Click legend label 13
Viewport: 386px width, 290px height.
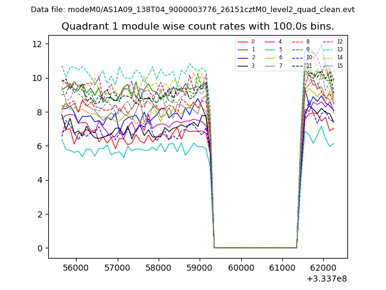coord(340,50)
